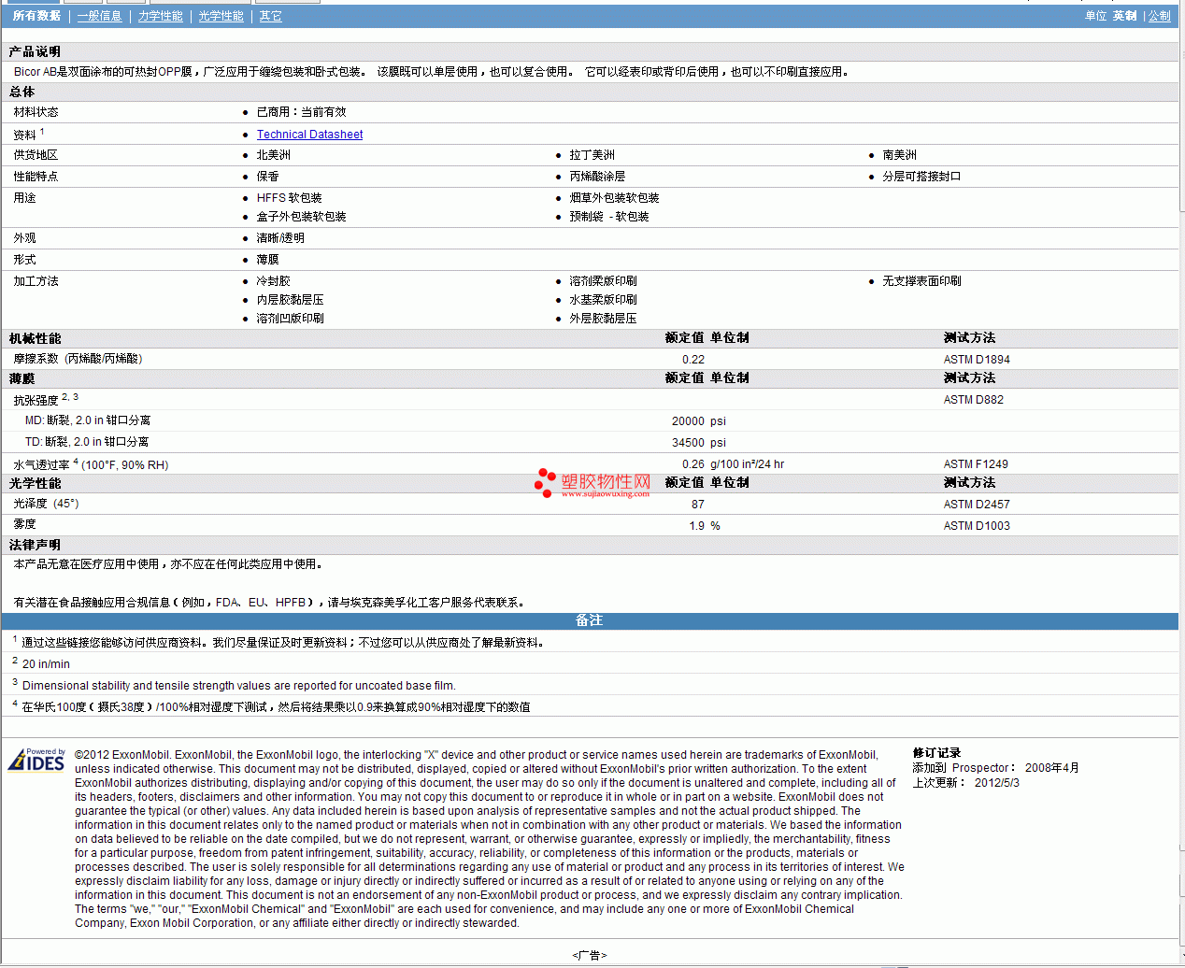Screen dimensions: 1185x968
Task: Click the MD tensile value 20000
Action: tap(689, 421)
